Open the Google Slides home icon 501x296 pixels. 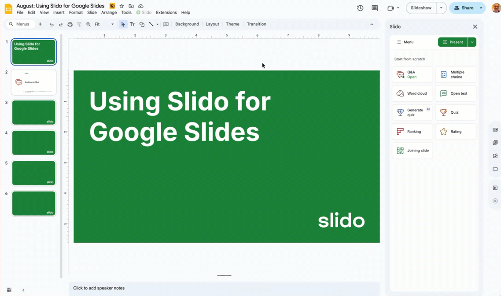tap(9, 9)
